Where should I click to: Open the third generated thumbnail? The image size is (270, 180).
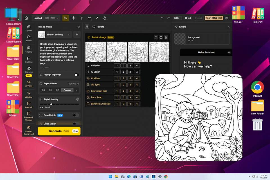(138, 52)
